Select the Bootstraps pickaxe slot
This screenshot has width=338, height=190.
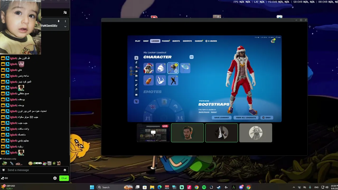[173, 68]
